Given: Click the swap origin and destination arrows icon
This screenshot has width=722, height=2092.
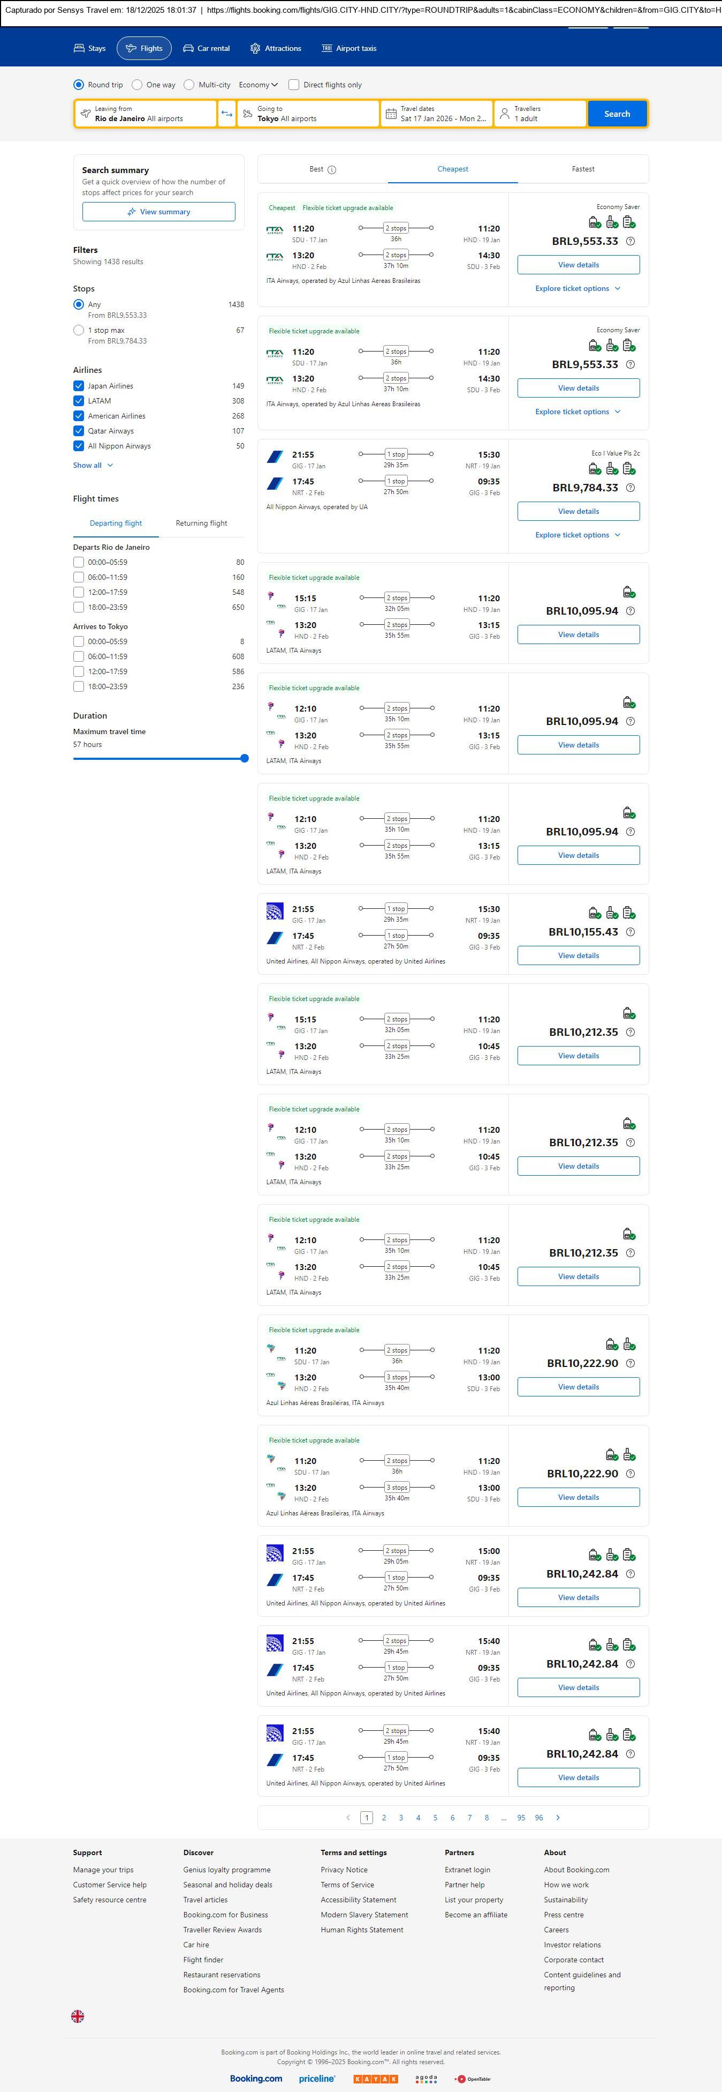Looking at the screenshot, I should pos(226,114).
